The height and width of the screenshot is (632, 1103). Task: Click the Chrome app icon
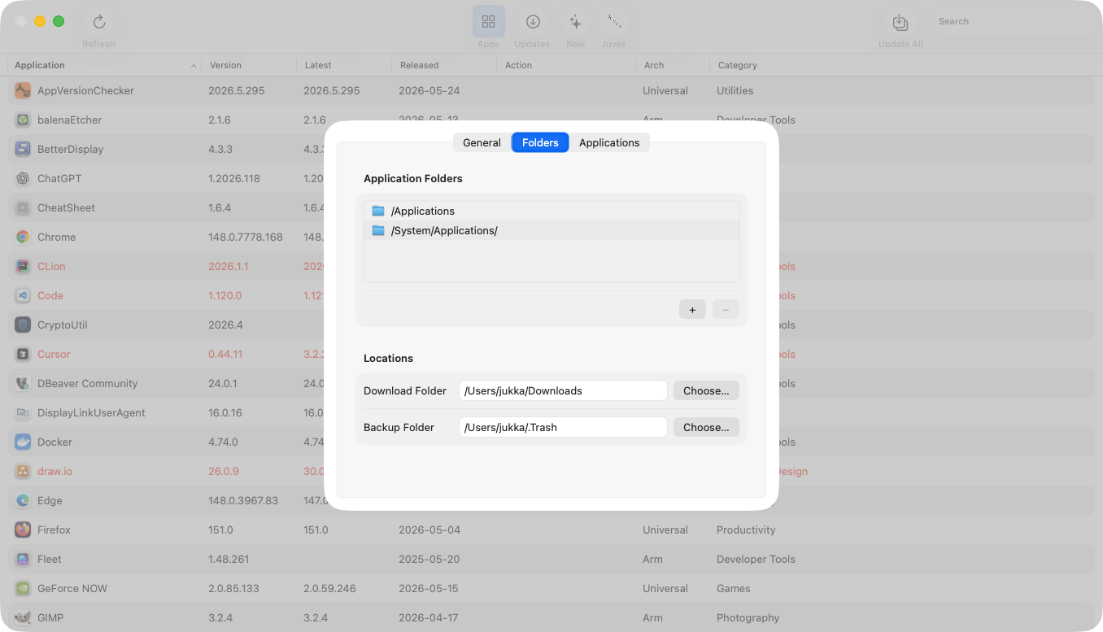23,237
